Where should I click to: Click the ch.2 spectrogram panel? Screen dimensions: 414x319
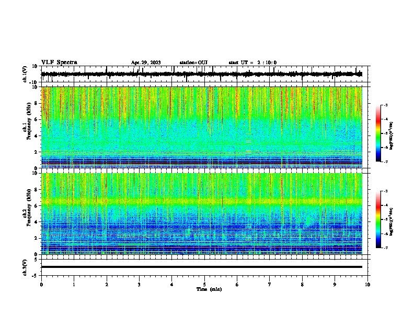(x=202, y=214)
